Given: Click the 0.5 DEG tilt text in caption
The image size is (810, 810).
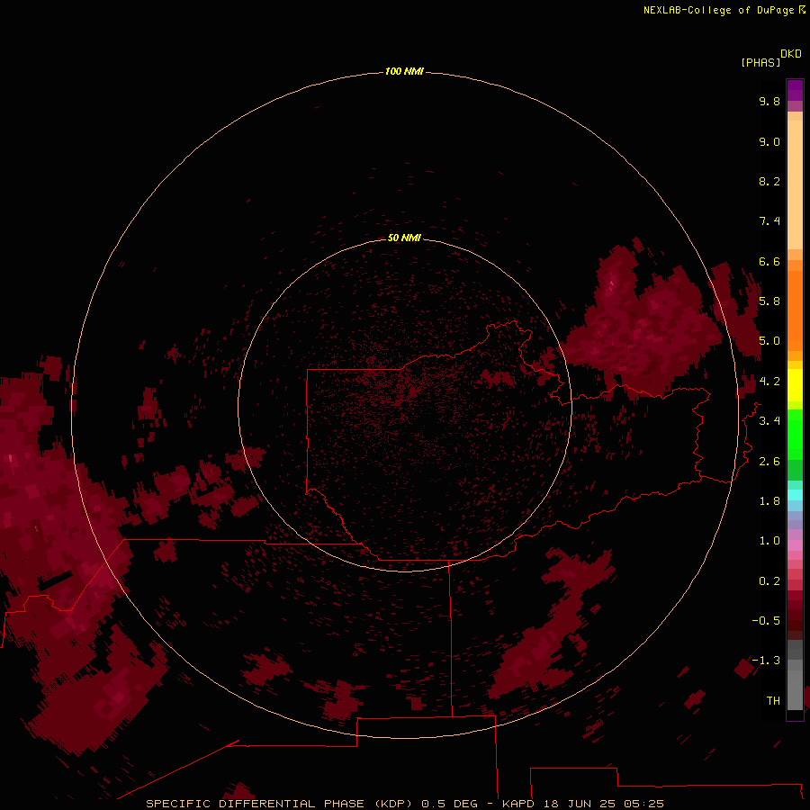Looking at the screenshot, I should point(449,804).
